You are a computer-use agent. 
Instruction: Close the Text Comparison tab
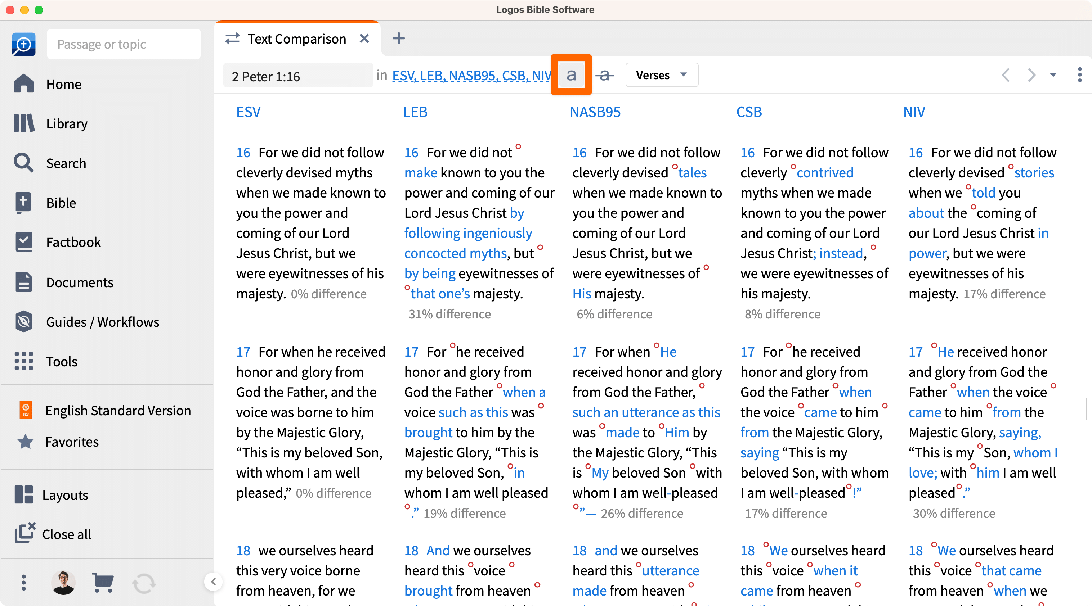[x=364, y=39]
